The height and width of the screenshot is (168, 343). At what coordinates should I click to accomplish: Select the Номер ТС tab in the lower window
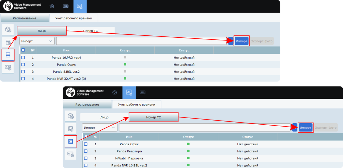[x=153, y=117]
